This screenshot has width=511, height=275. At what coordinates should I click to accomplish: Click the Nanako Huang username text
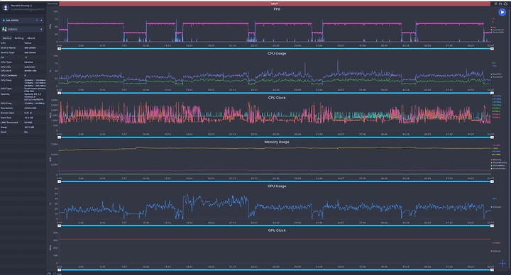point(20,6)
